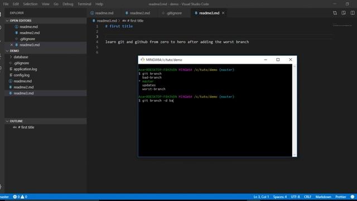Click the '# first title' heading on line 1

[119, 26]
